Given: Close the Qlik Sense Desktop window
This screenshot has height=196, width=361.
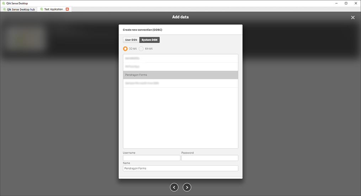Looking at the screenshot, I should point(356,3).
